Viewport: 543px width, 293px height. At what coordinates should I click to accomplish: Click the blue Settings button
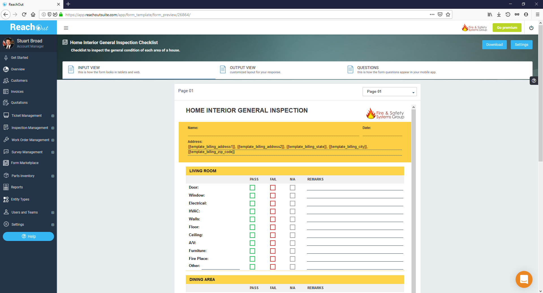522,45
